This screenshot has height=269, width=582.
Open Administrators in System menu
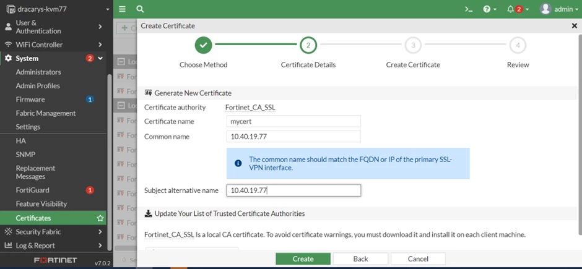coord(38,72)
